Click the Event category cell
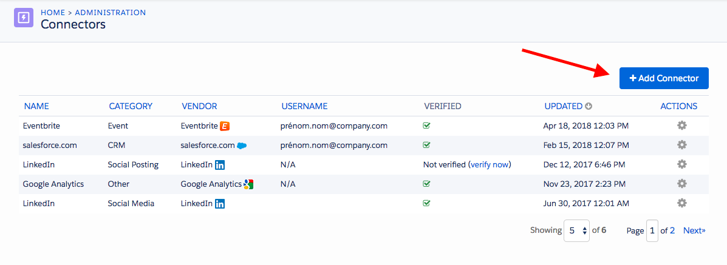Image resolution: width=727 pixels, height=265 pixels. coord(118,126)
